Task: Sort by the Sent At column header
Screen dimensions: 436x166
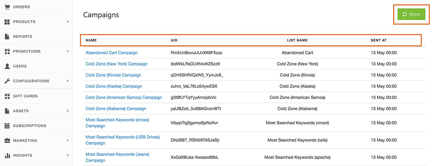Action: (x=379, y=40)
